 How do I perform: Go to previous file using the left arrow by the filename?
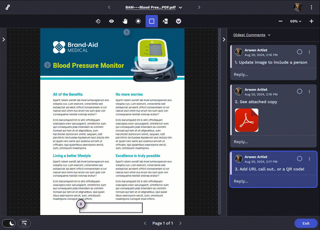pos(109,7)
